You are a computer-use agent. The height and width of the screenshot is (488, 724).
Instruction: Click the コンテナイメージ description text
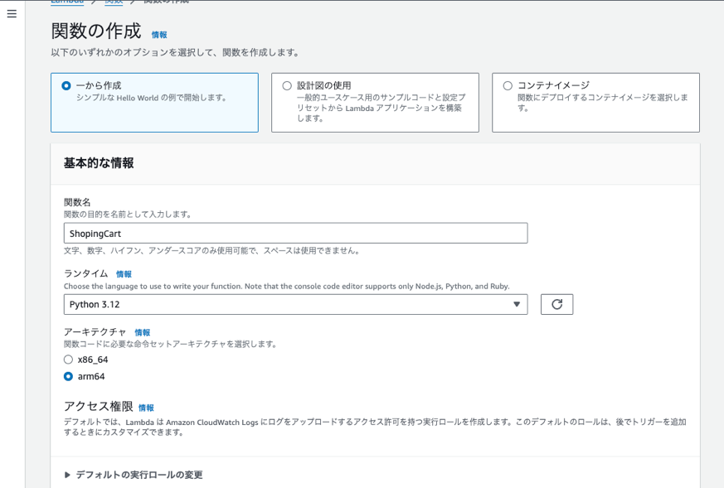[603, 103]
